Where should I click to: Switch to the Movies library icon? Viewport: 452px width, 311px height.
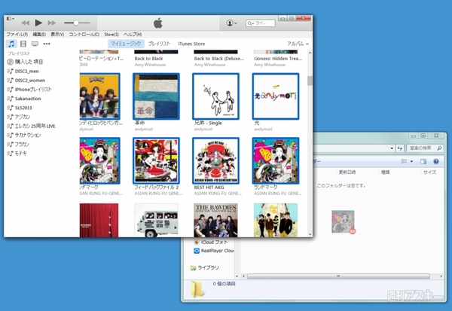[x=23, y=44]
